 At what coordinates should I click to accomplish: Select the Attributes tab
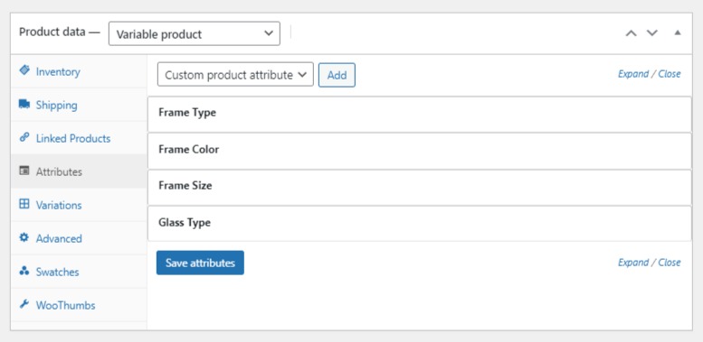click(79, 171)
